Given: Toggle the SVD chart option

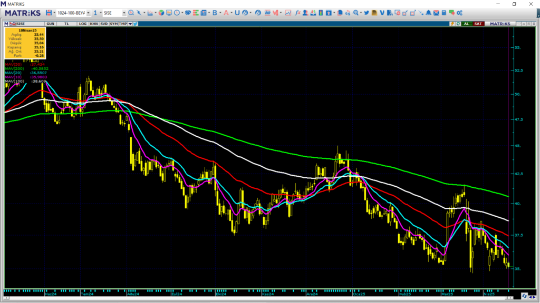Looking at the screenshot, I should click(104, 24).
